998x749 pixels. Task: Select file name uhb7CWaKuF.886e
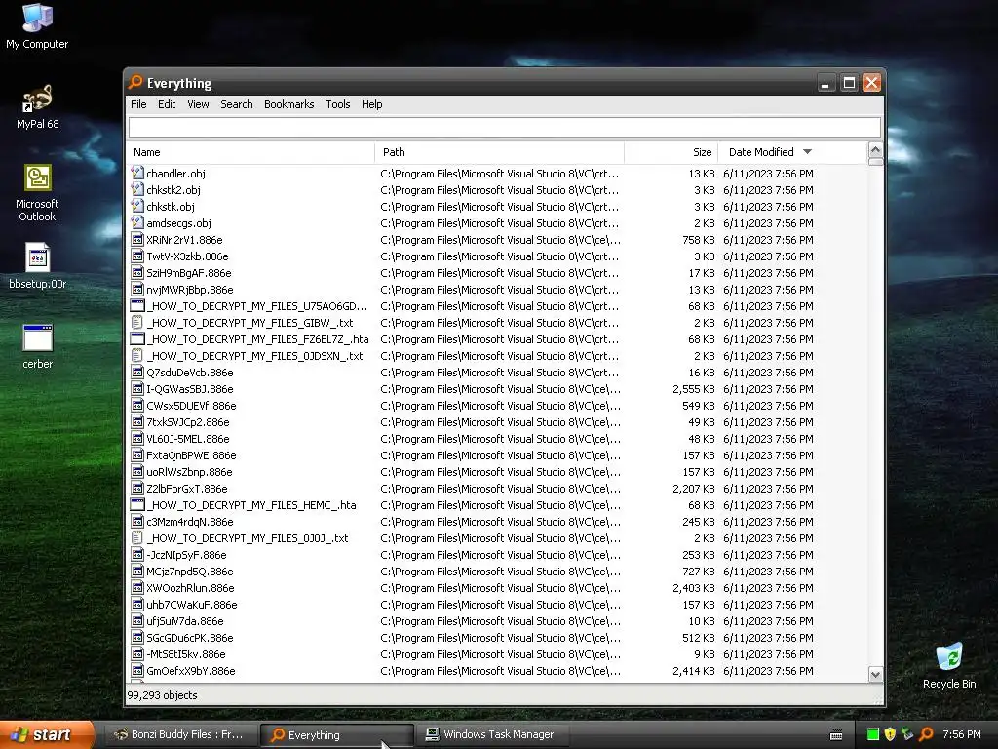click(x=192, y=605)
